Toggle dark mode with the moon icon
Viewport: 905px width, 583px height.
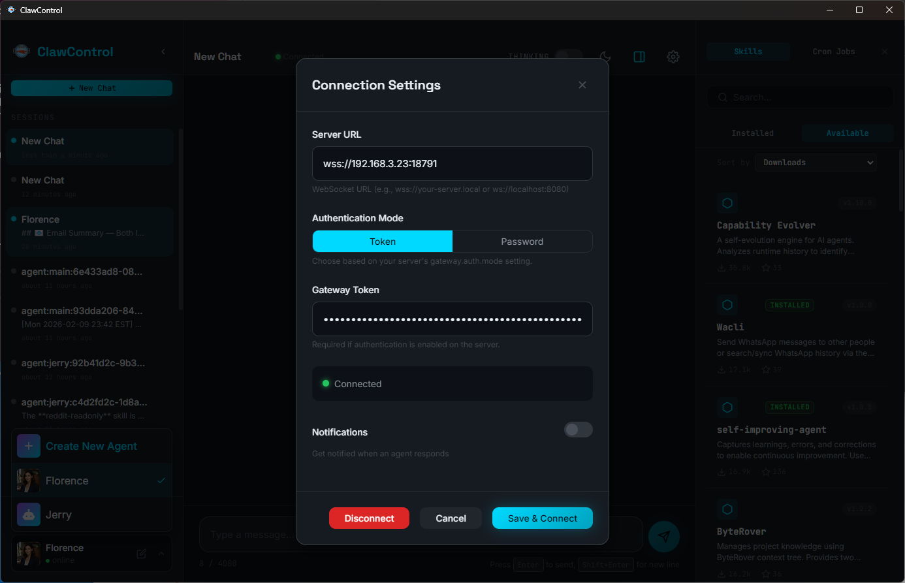point(605,57)
